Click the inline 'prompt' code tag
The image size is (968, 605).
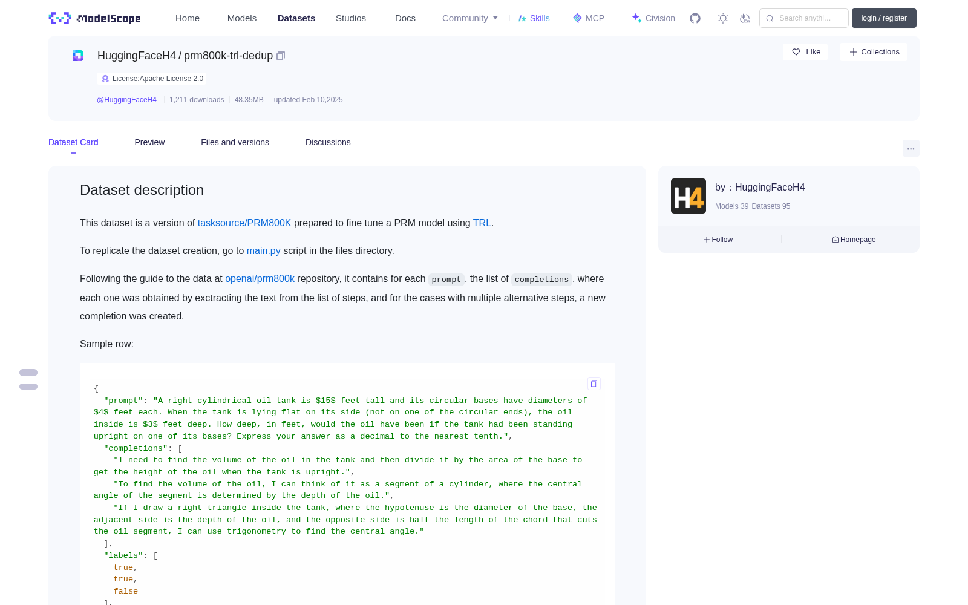[446, 280]
